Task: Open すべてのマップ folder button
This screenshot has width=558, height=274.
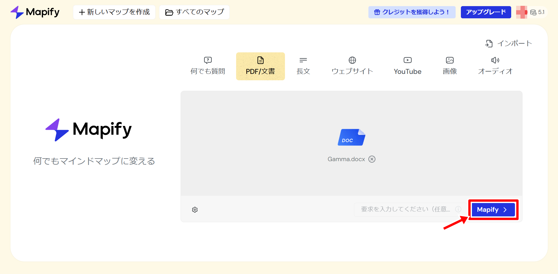Action: (194, 12)
